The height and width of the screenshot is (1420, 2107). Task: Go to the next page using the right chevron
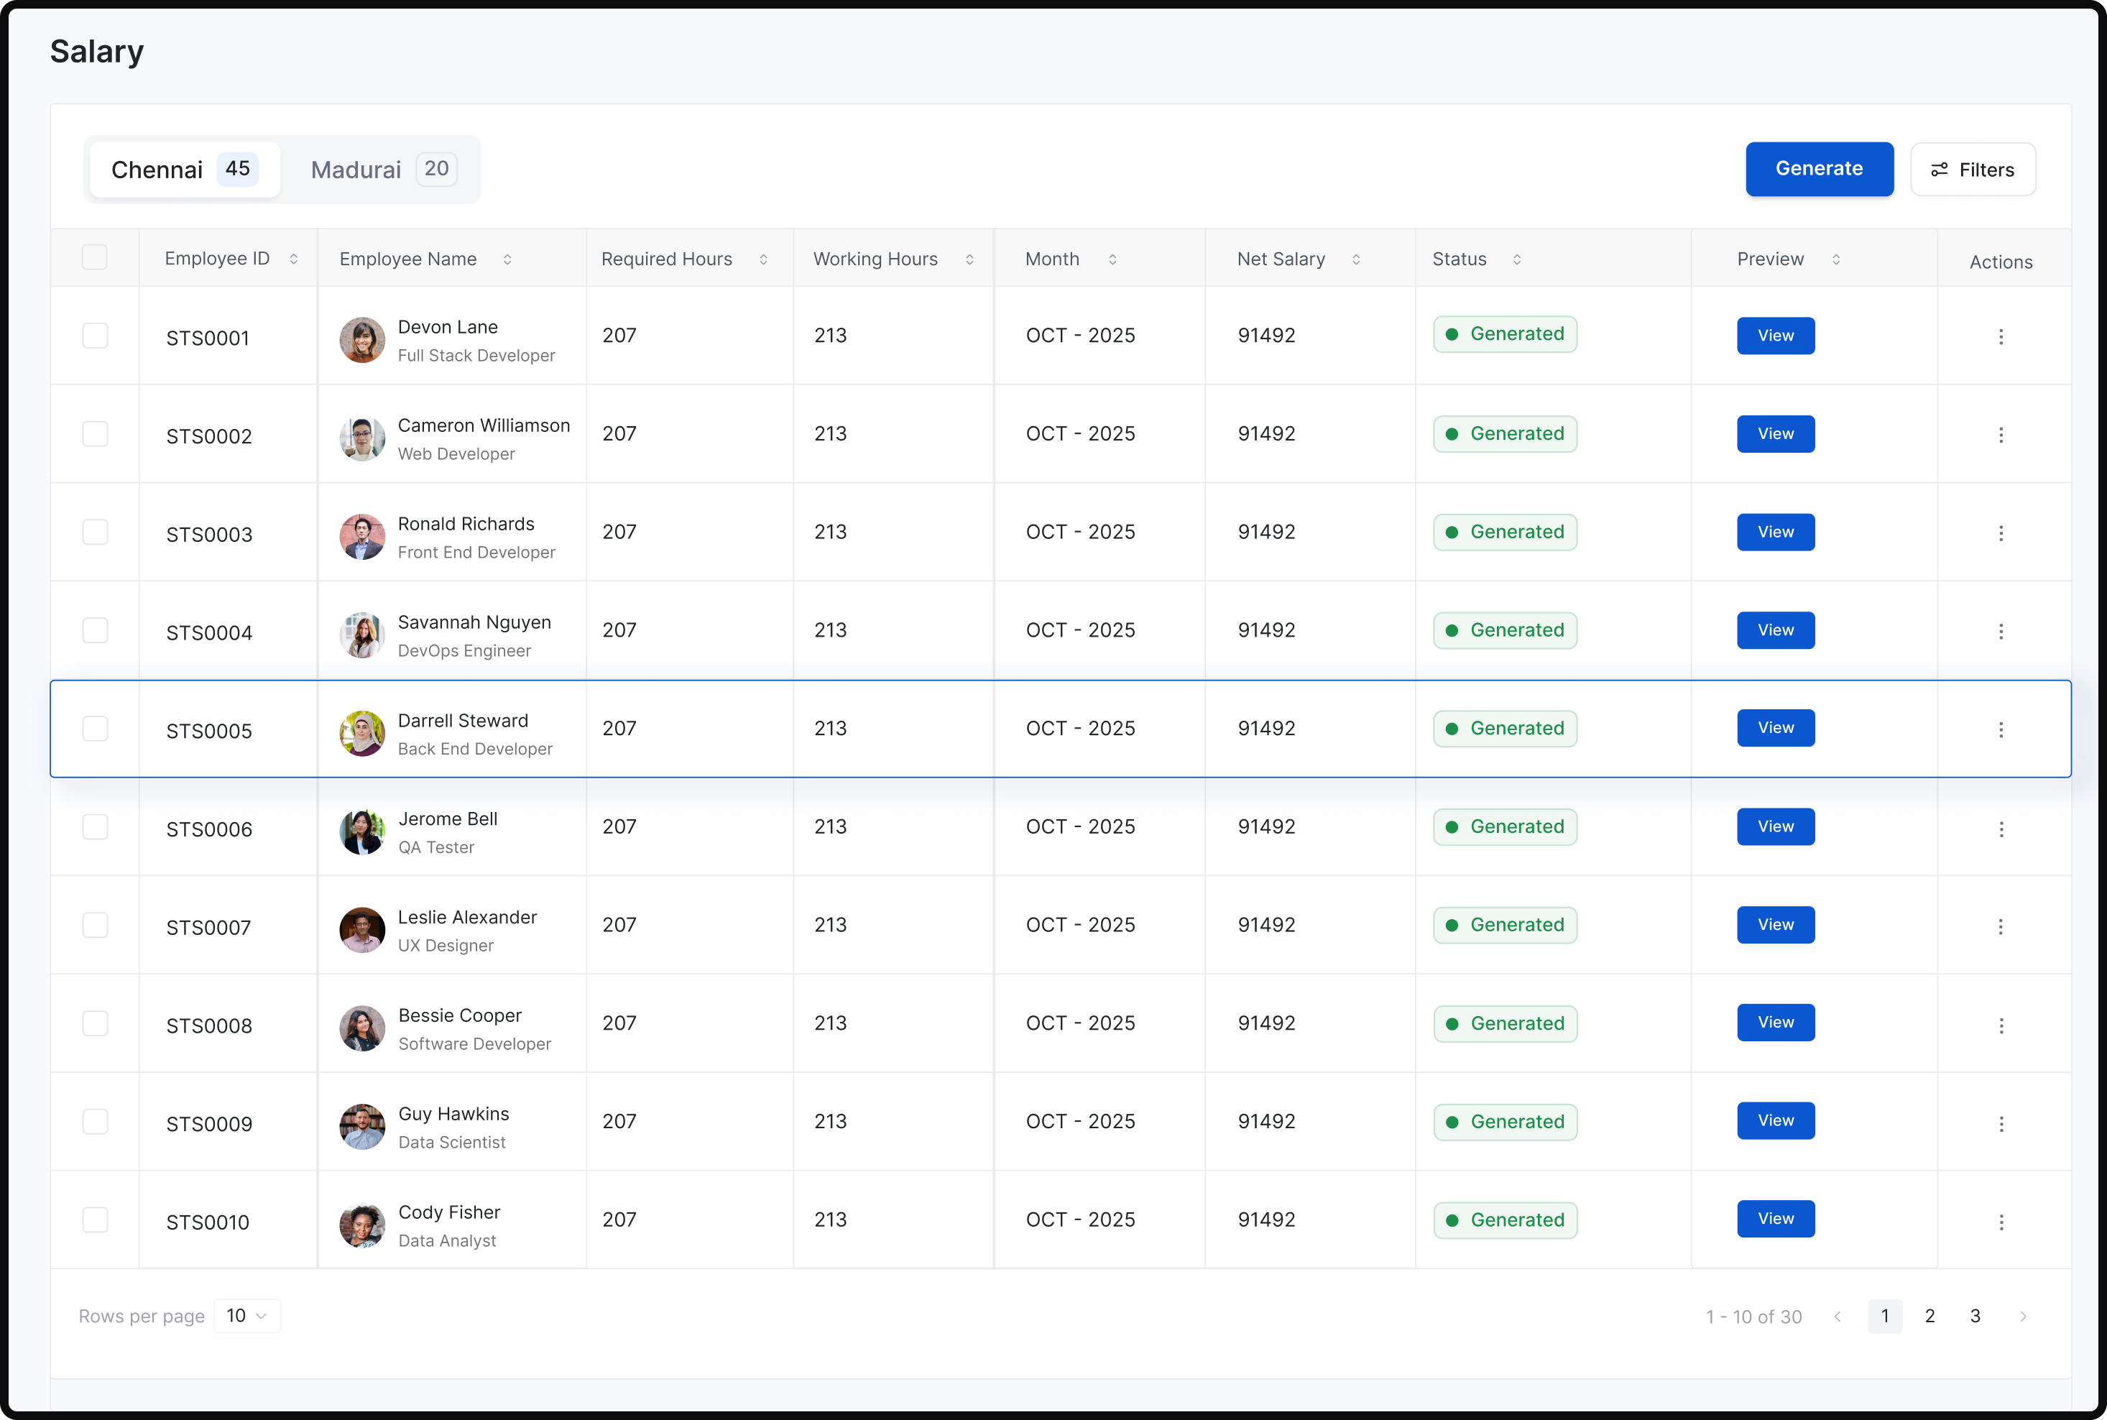pos(2024,1316)
